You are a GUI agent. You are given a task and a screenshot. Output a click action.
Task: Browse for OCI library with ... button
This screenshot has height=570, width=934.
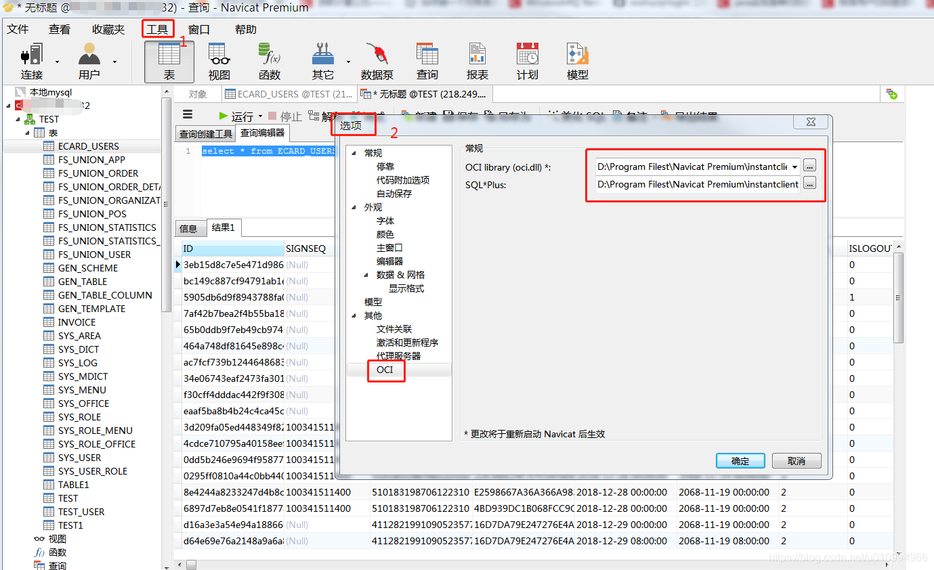pos(809,166)
